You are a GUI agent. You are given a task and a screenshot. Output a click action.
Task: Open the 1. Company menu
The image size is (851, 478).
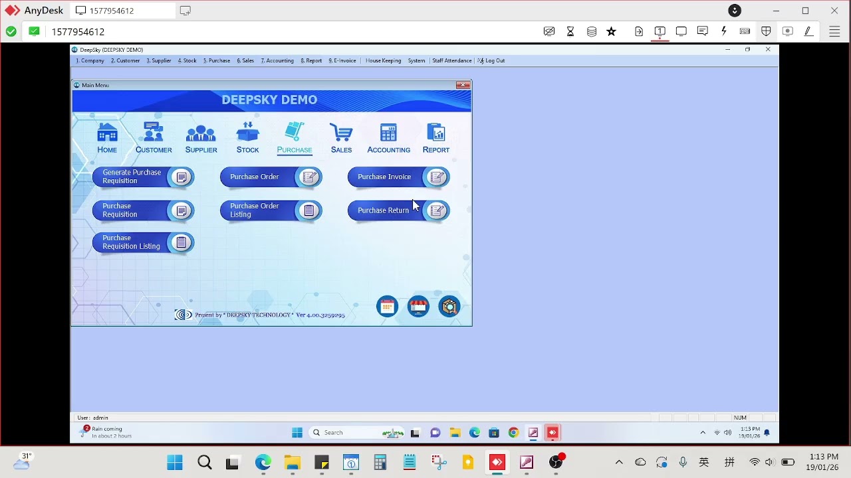click(x=90, y=60)
